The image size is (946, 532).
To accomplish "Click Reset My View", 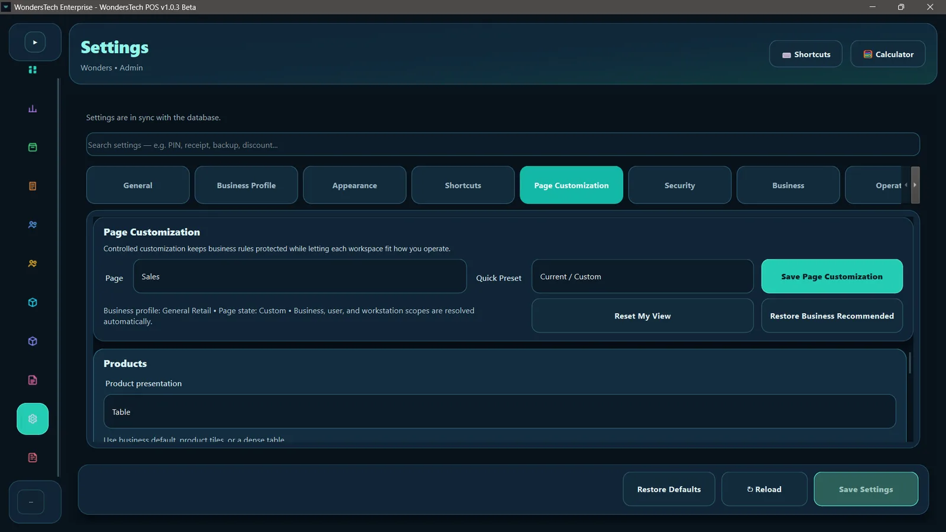I will point(643,316).
